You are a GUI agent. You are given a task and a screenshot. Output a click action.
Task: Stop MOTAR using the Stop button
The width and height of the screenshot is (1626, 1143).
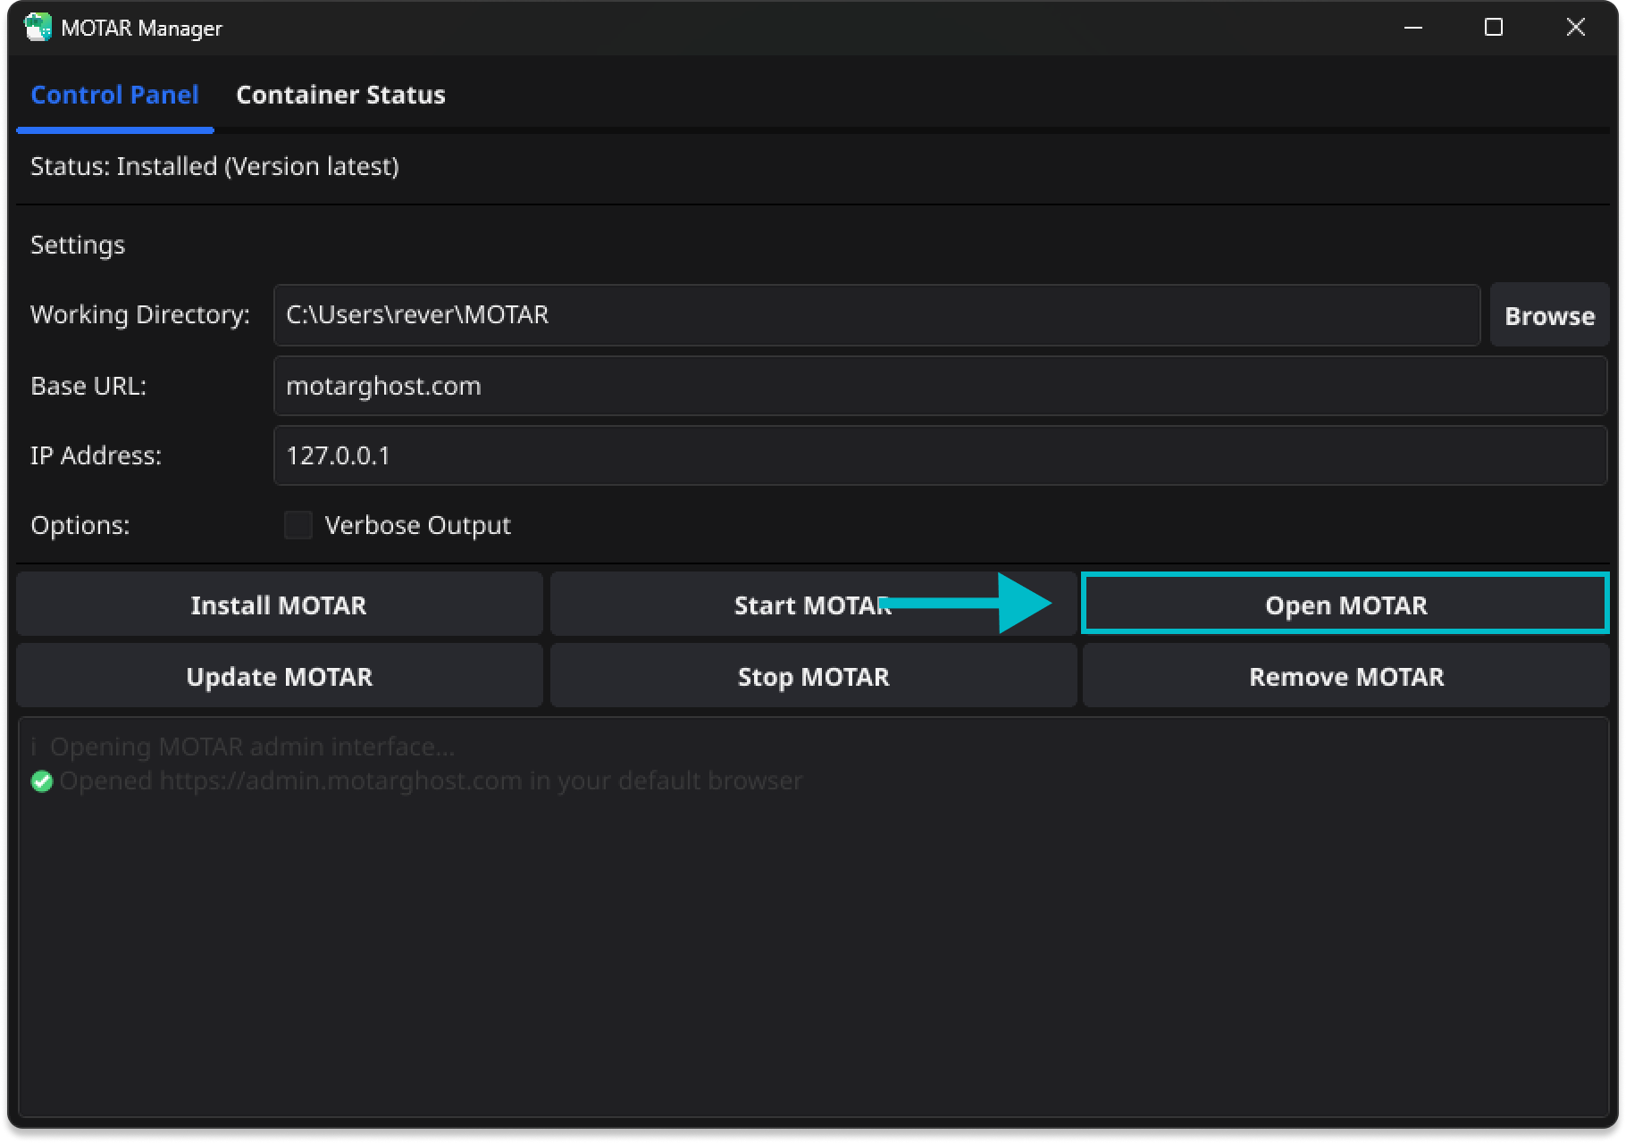point(813,677)
